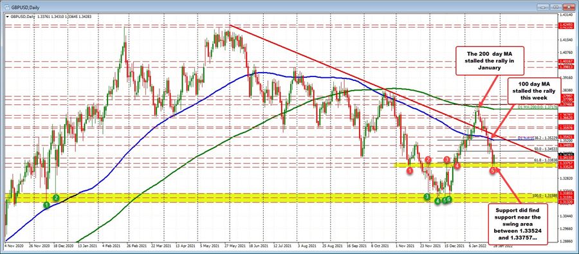Click the 1.43140 price scale value
579x254 pixels.
(x=565, y=14)
